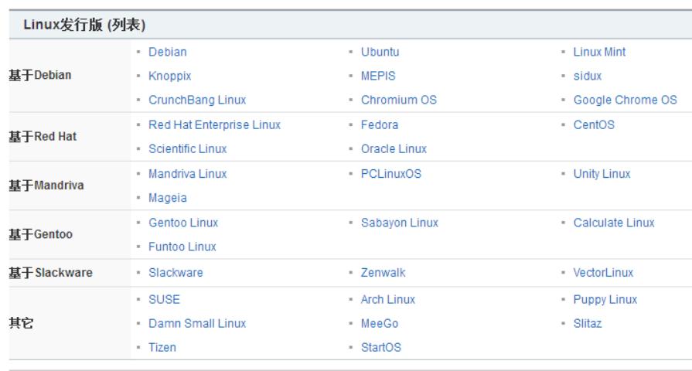This screenshot has width=692, height=371.
Task: Open the CrunchBang Linux link
Action: point(197,100)
